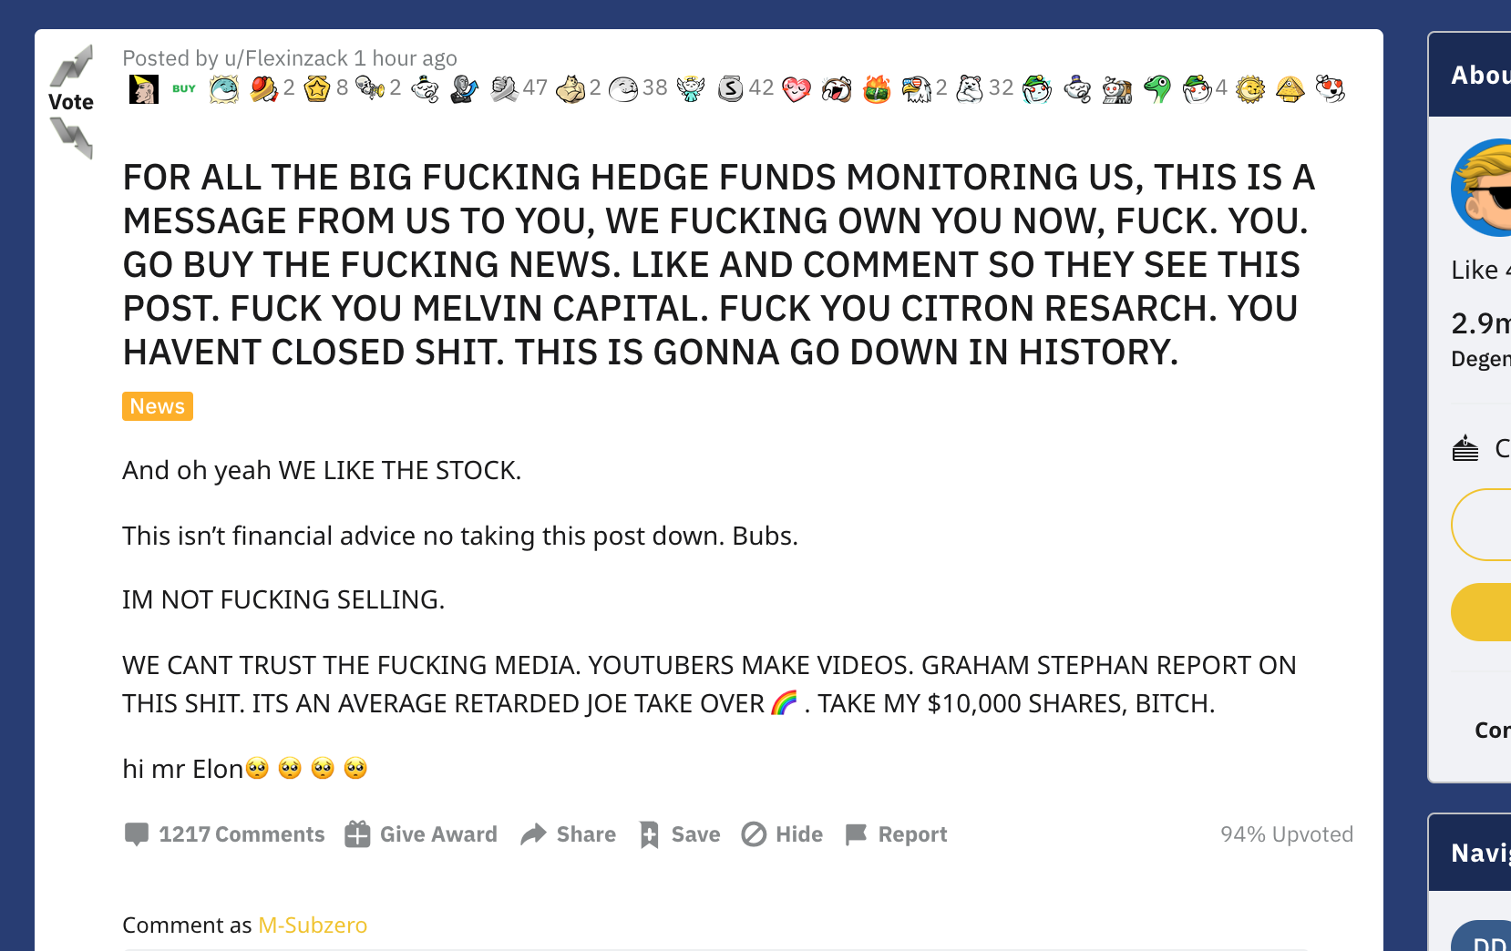
Task: Open the News flair filter
Action: (157, 406)
